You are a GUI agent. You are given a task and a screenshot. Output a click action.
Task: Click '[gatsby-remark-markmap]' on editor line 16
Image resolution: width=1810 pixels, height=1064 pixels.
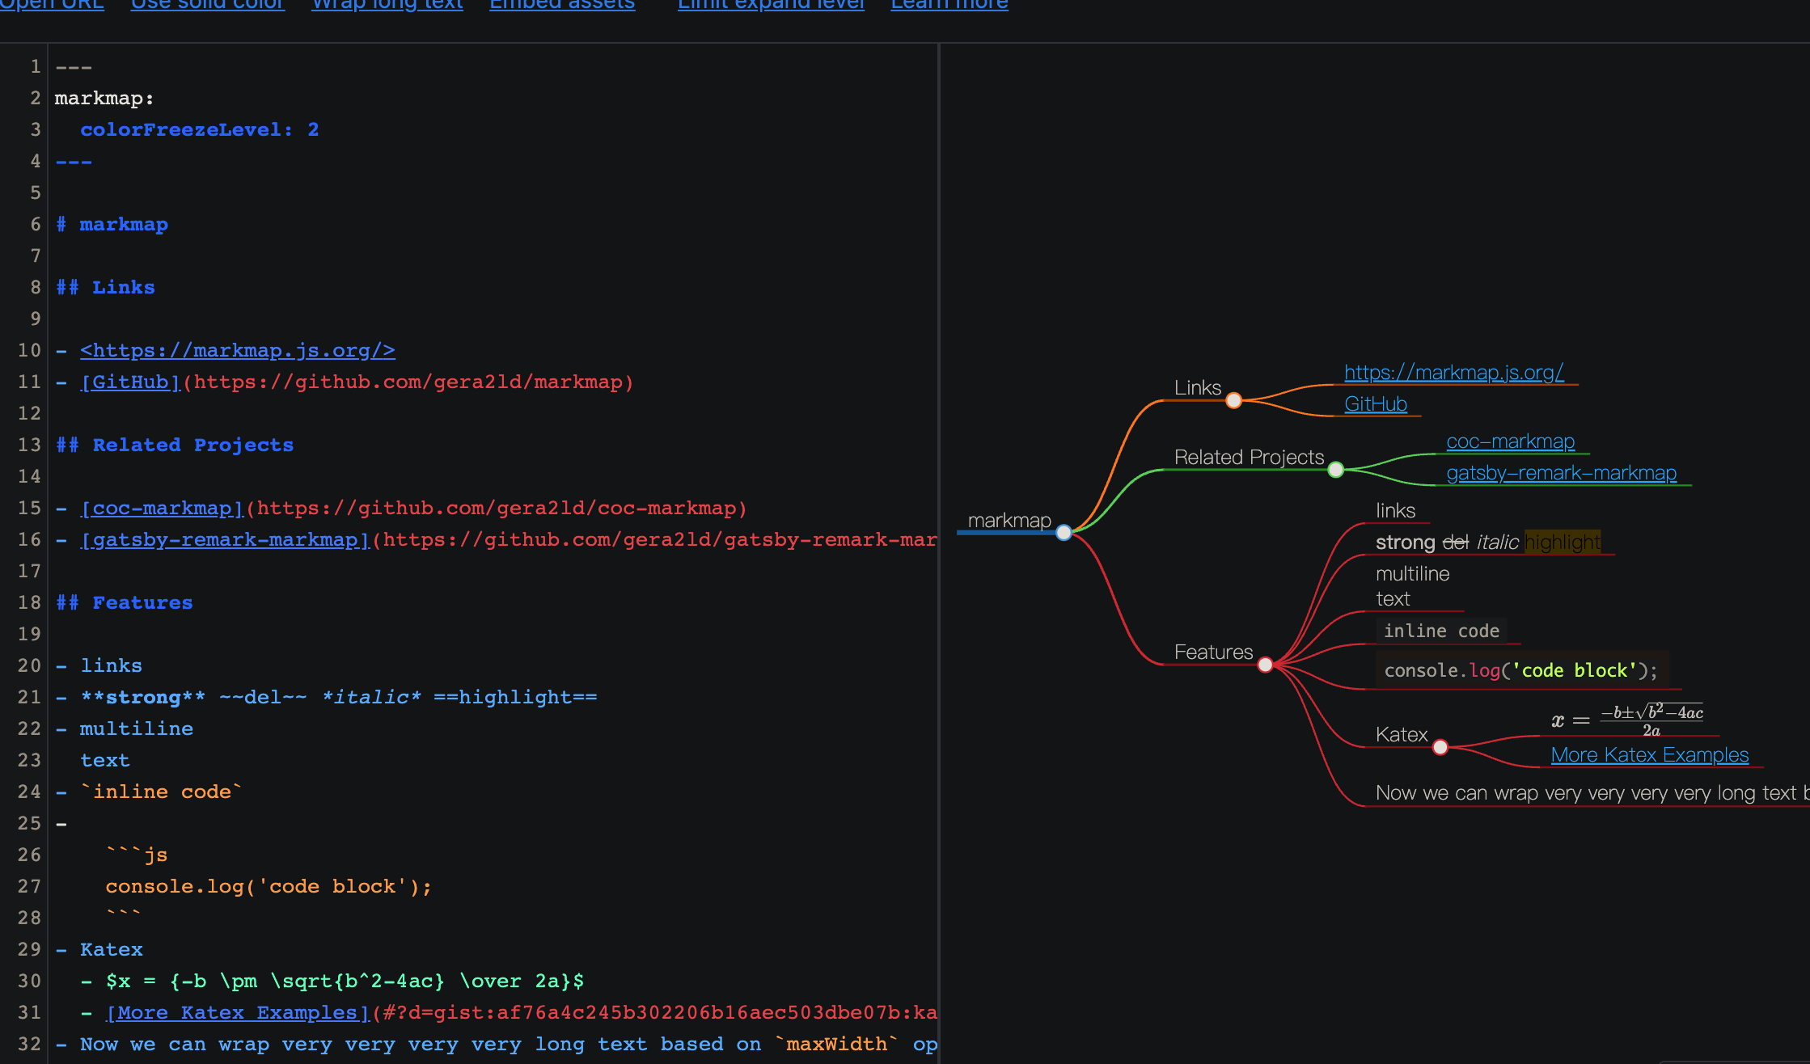[225, 539]
